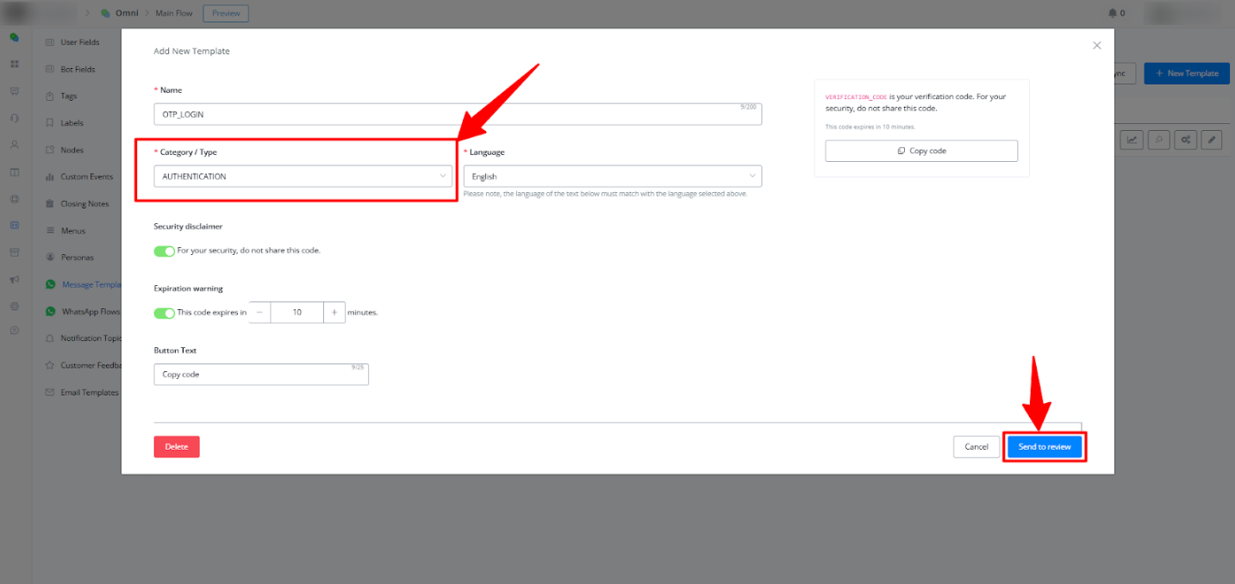Click the Cancel button
The height and width of the screenshot is (584, 1235).
click(x=976, y=447)
